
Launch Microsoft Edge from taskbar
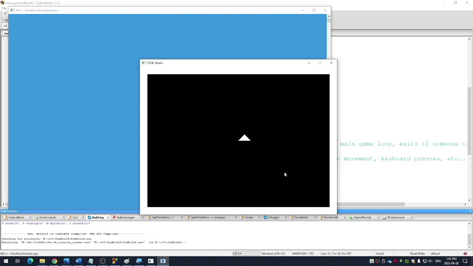(x=30, y=261)
